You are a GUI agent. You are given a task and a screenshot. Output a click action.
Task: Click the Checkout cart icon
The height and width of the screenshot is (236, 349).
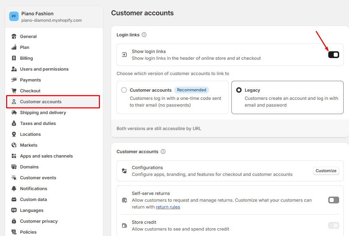pyautogui.click(x=14, y=91)
